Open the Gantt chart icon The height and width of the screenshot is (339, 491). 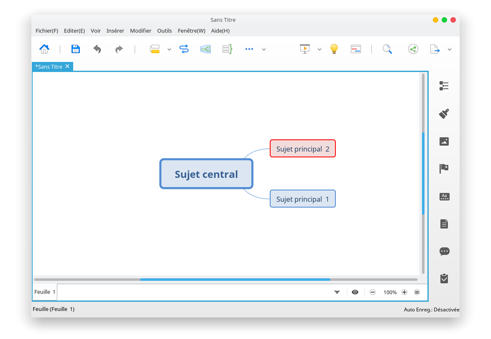point(355,49)
